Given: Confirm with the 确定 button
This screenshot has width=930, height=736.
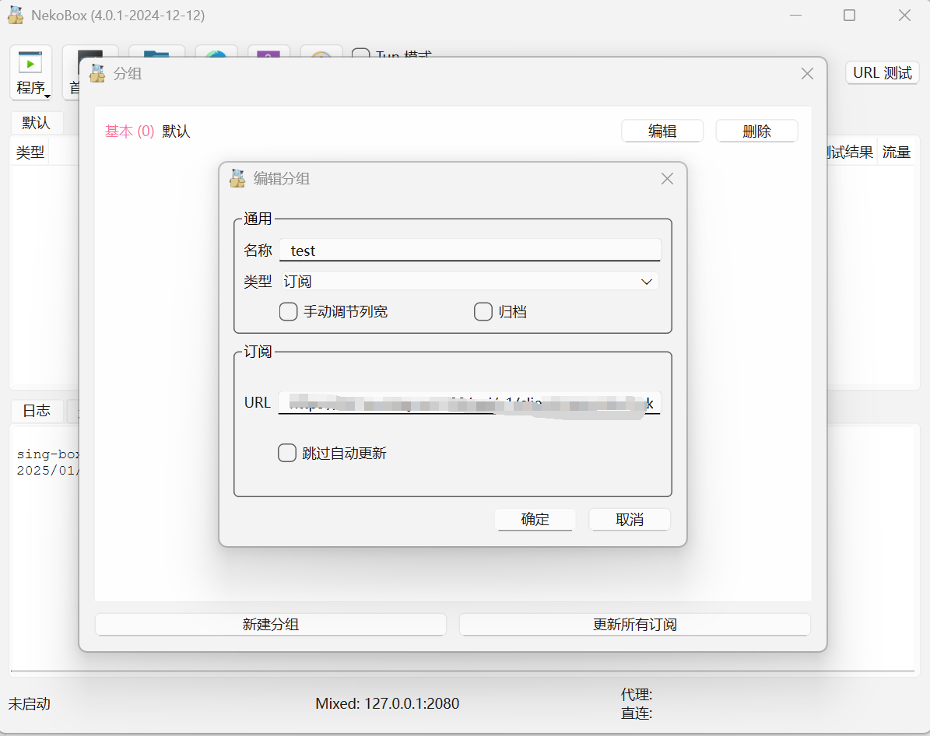Looking at the screenshot, I should [x=535, y=520].
